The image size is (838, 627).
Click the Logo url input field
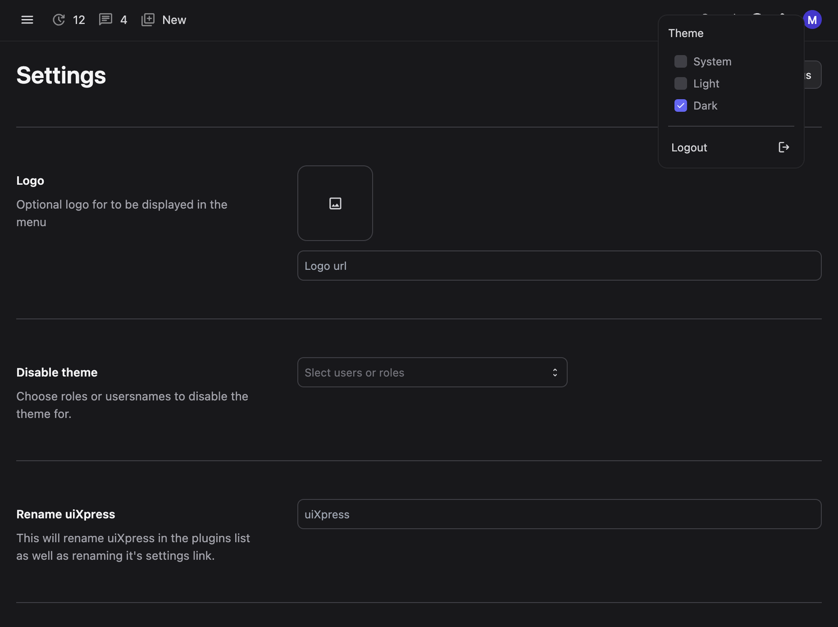coord(559,266)
